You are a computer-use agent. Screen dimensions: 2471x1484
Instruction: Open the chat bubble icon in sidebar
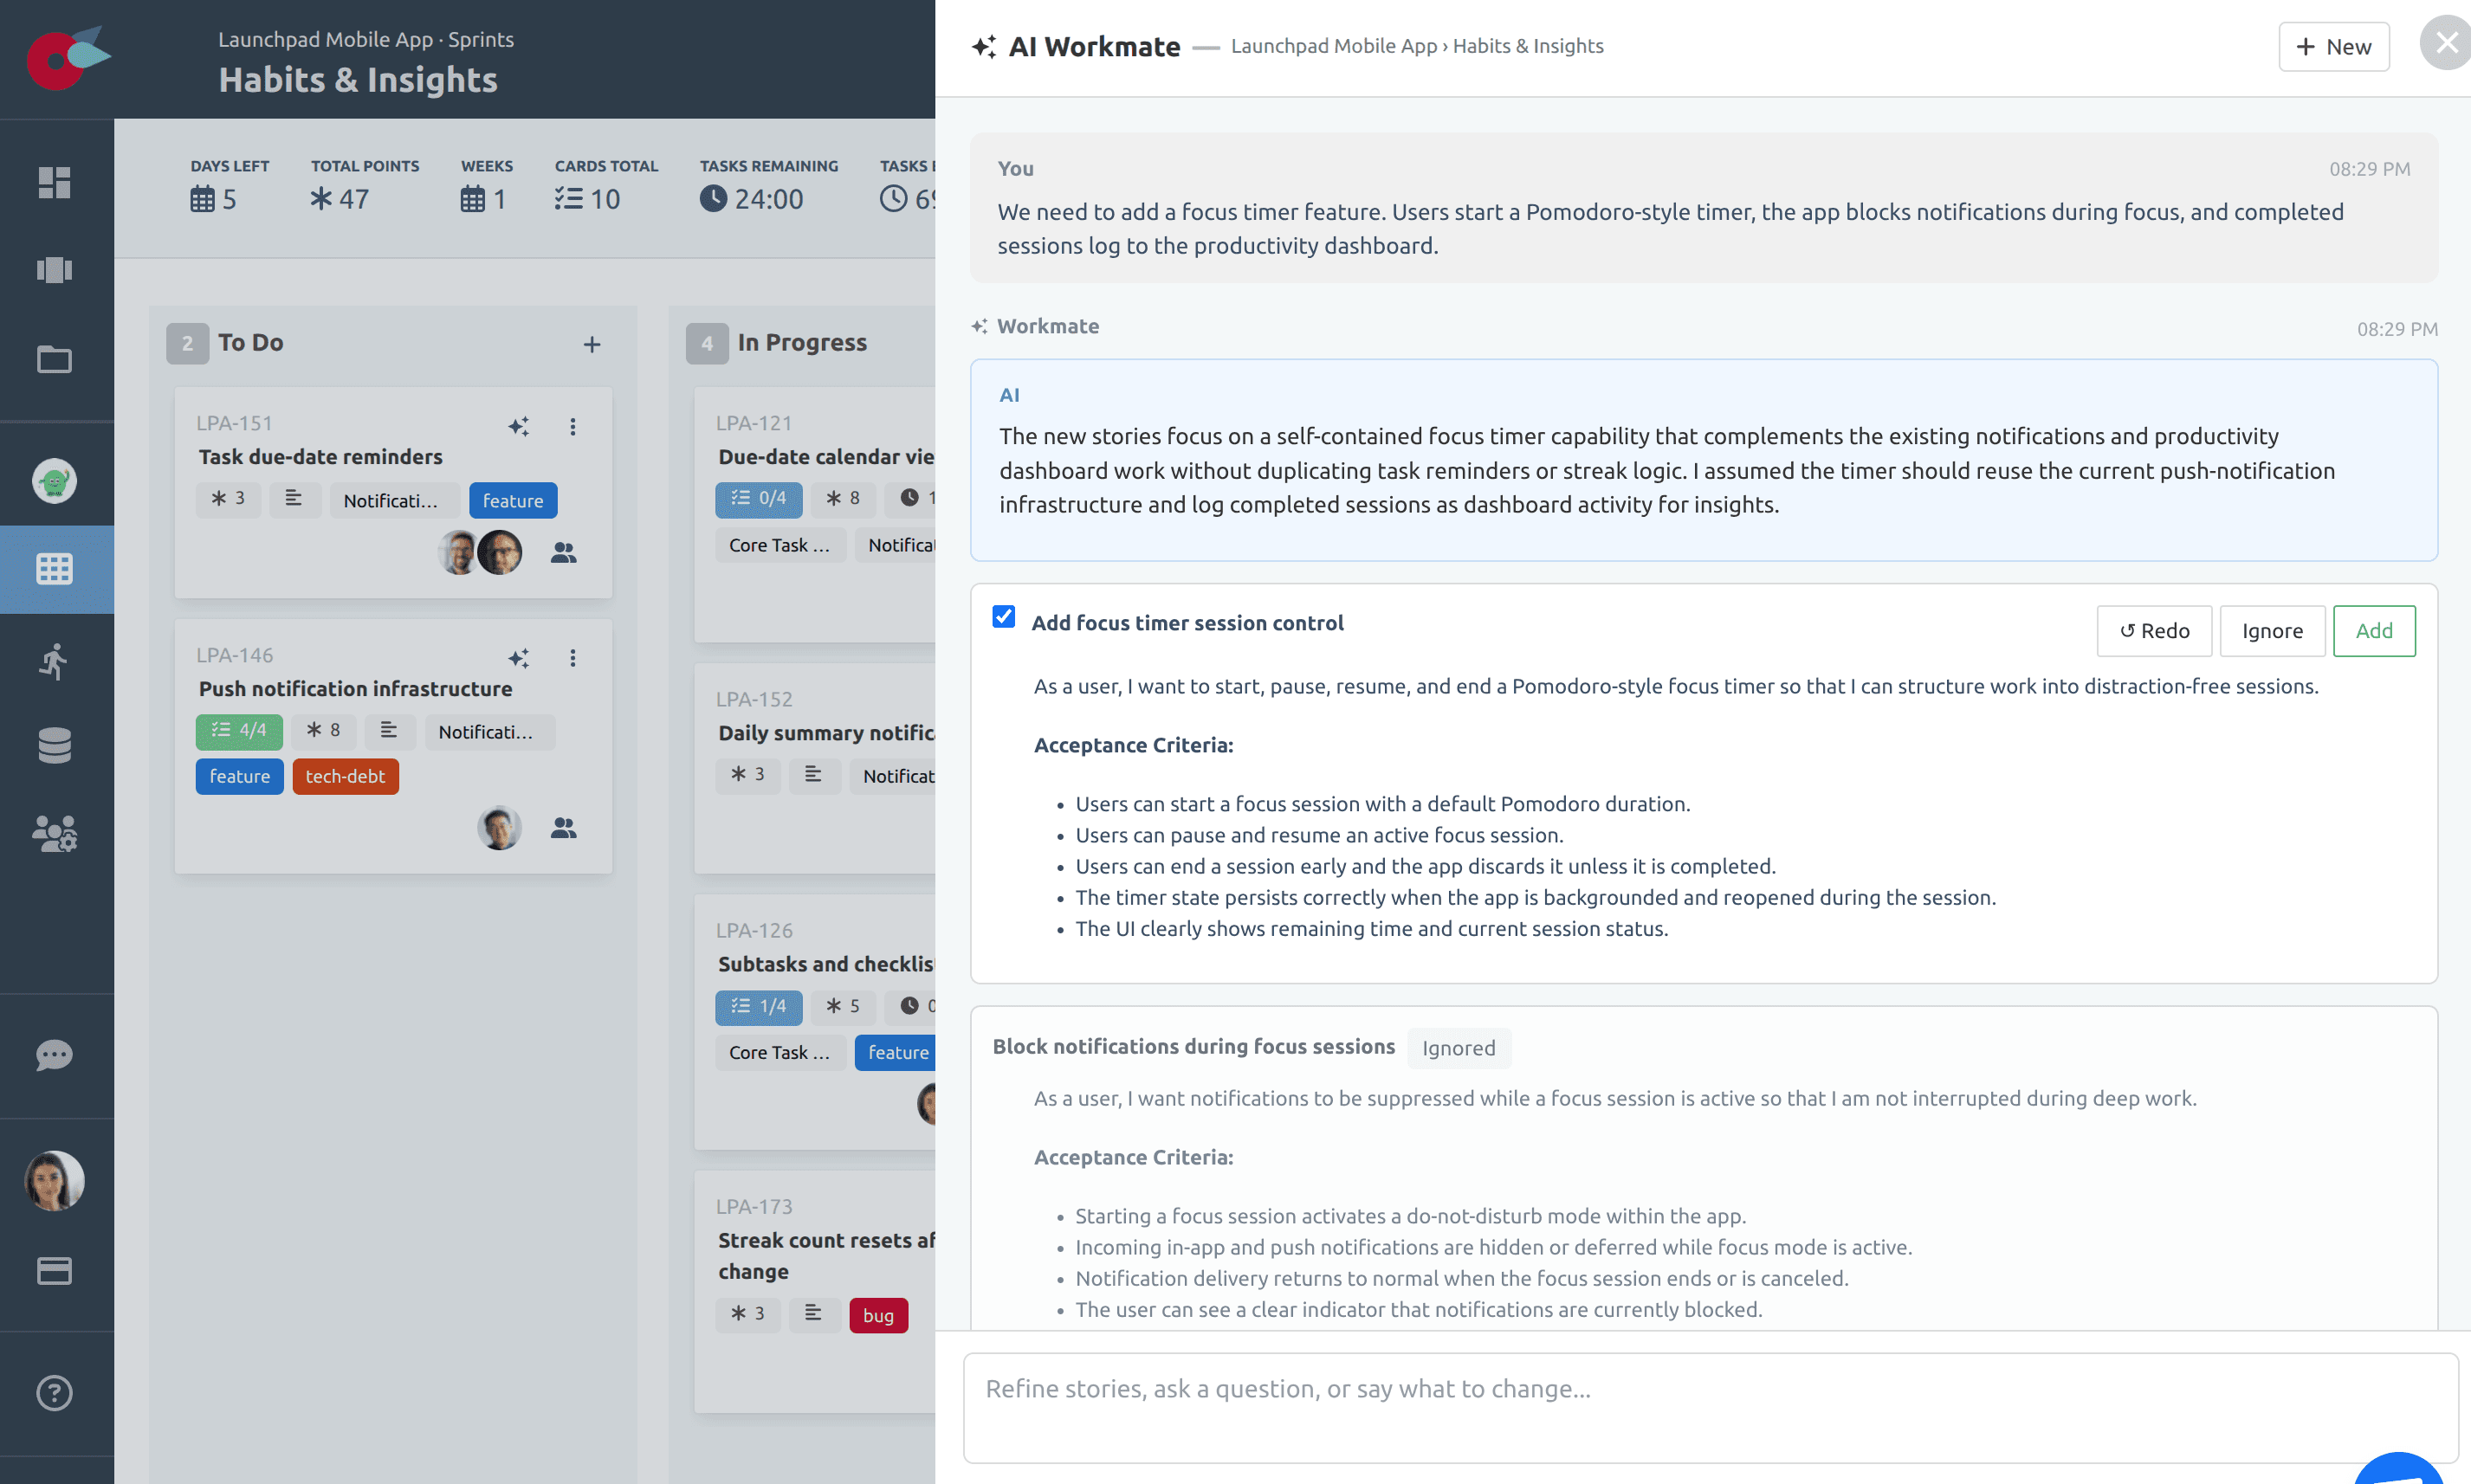pyautogui.click(x=55, y=1056)
